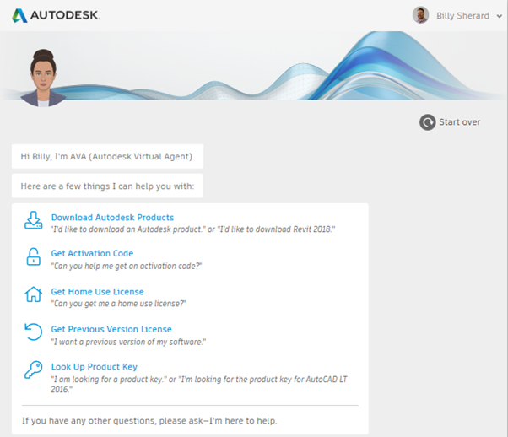Click the house icon for home use

34,294
